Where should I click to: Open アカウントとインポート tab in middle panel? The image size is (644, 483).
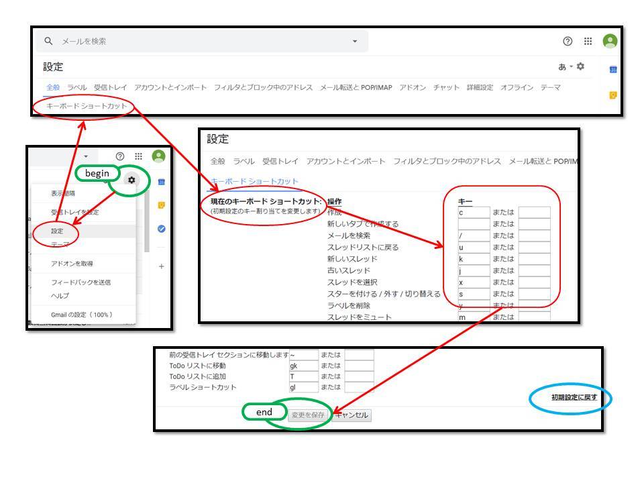click(x=346, y=161)
